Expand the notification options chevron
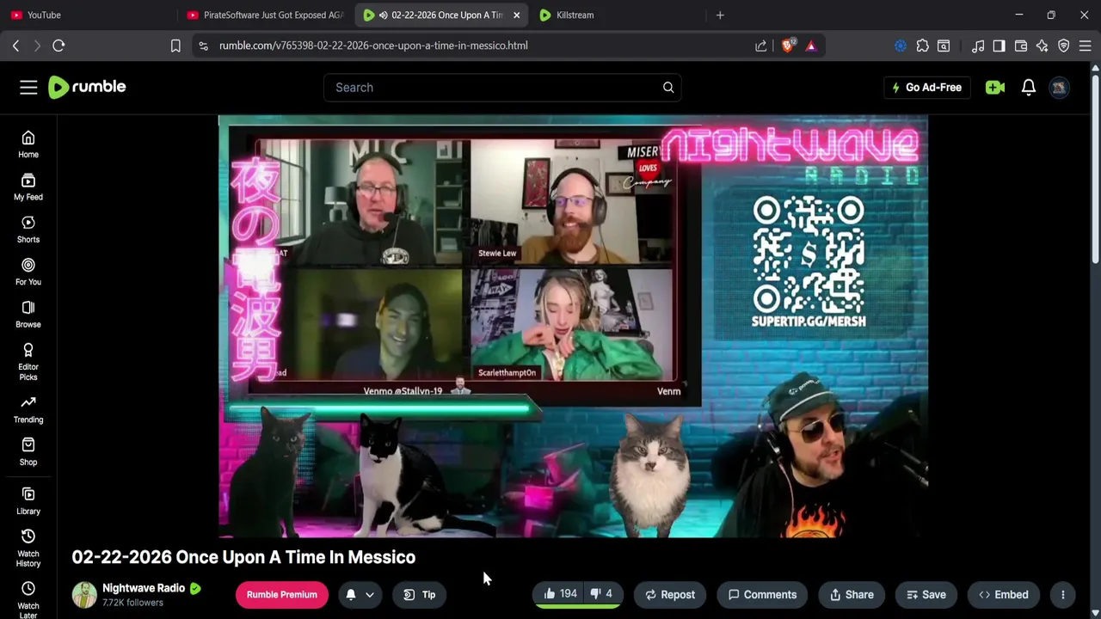1101x619 pixels. click(370, 594)
